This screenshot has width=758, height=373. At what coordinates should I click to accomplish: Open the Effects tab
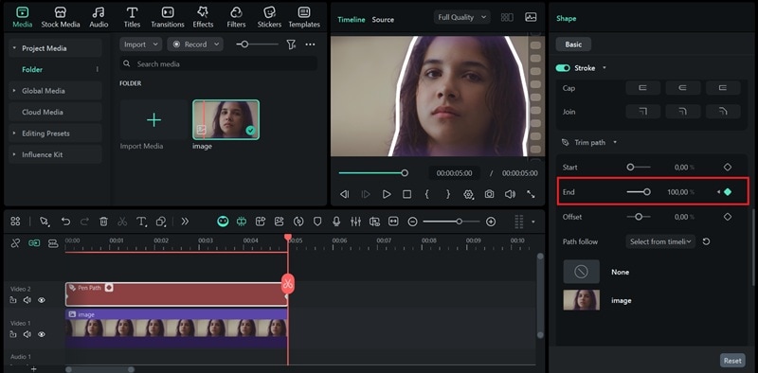203,17
